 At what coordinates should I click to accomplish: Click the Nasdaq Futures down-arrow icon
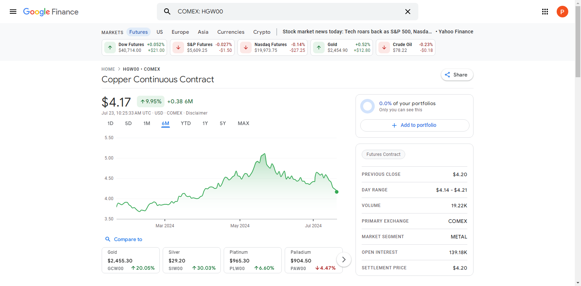pos(246,47)
